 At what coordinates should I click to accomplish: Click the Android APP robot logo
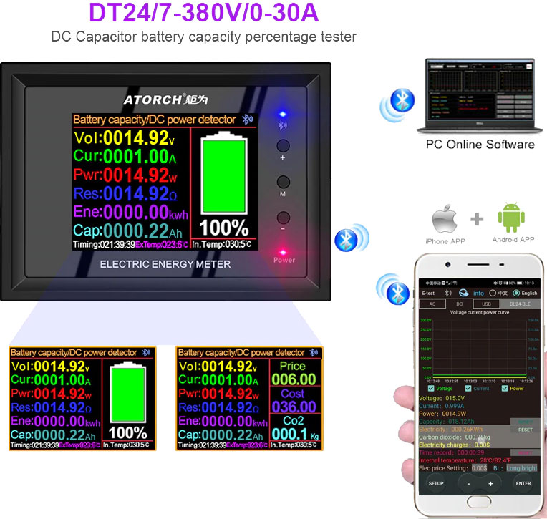pyautogui.click(x=511, y=218)
